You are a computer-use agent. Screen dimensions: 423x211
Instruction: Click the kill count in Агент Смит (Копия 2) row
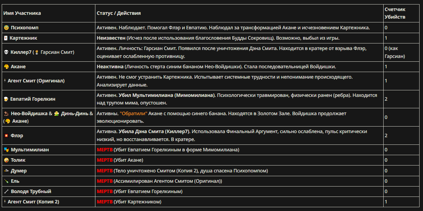click(x=386, y=202)
